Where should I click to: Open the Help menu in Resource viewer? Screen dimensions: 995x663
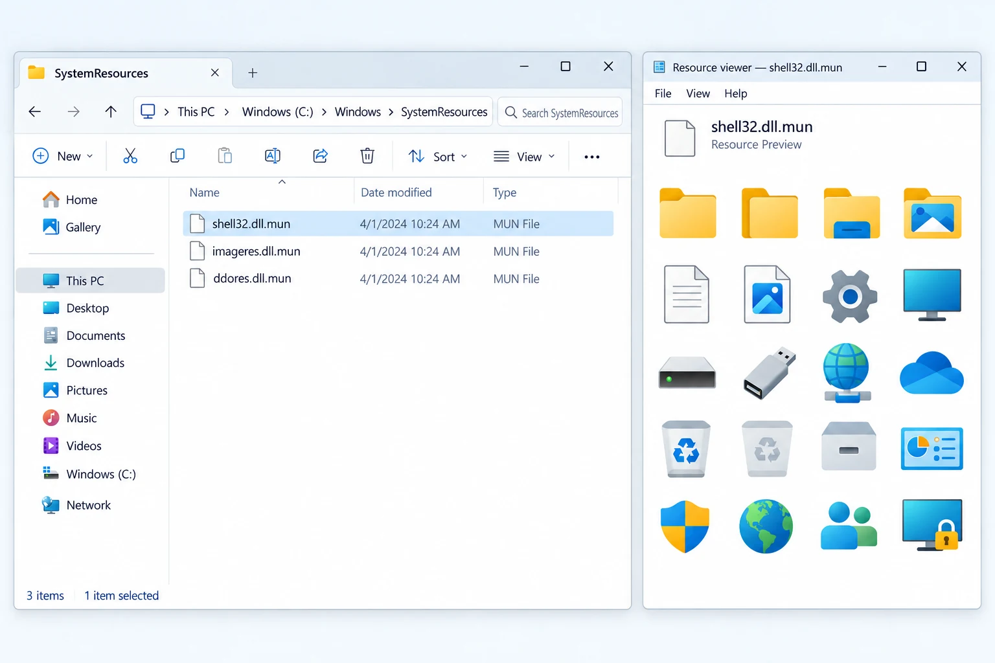click(736, 93)
